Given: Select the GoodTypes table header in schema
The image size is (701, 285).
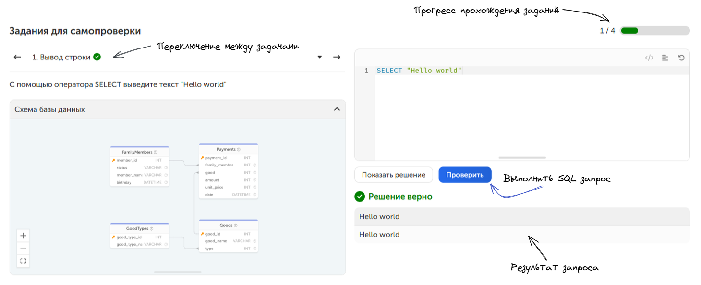Looking at the screenshot, I should tap(137, 228).
